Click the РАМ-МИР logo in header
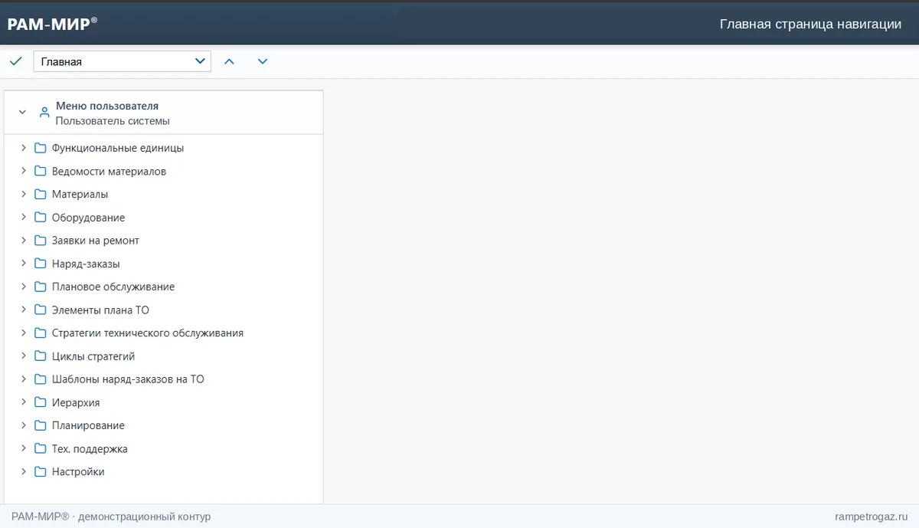The width and height of the screenshot is (919, 528). pos(52,24)
